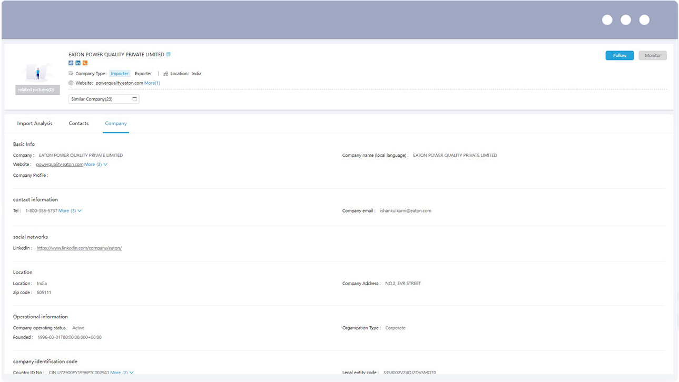Screen dimensions: 679x382
Task: Click the last white circle in the title bar
Action: (644, 20)
